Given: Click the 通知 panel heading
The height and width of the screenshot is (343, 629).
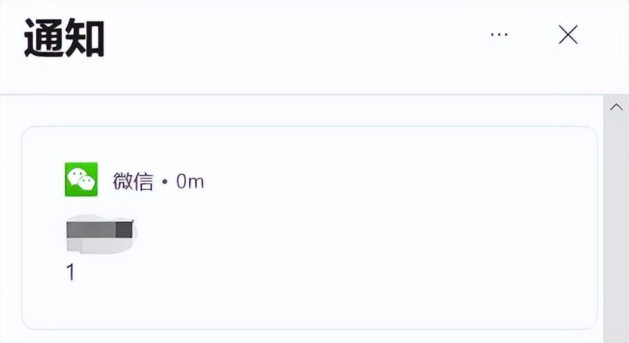Looking at the screenshot, I should (x=64, y=38).
